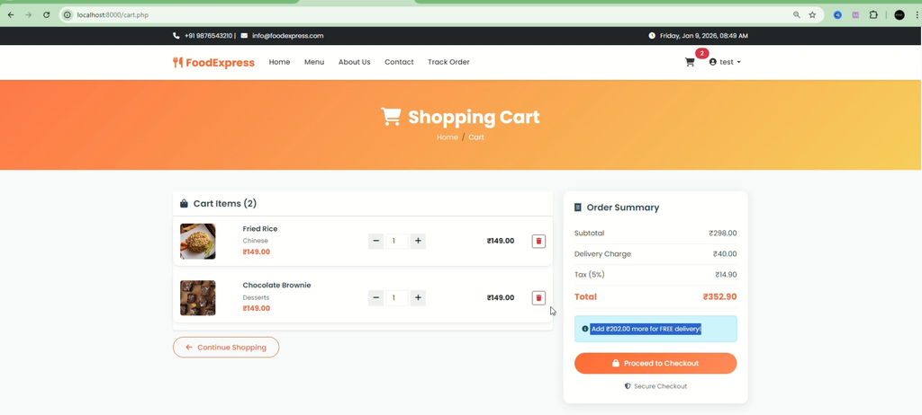This screenshot has height=415, width=922.
Task: Click the FoodExpress logo
Action: click(x=213, y=62)
